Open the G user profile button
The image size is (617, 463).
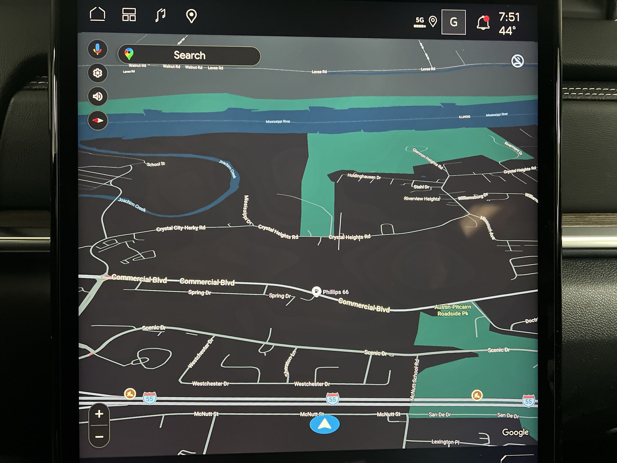pos(453,22)
